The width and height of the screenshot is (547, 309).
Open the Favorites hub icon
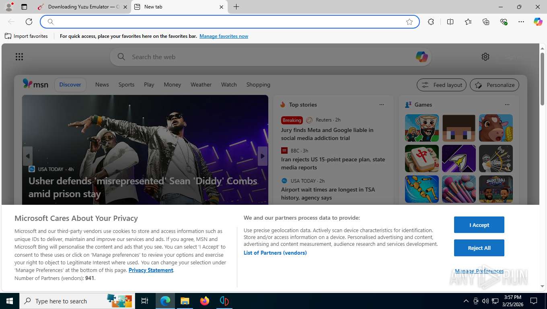[468, 22]
